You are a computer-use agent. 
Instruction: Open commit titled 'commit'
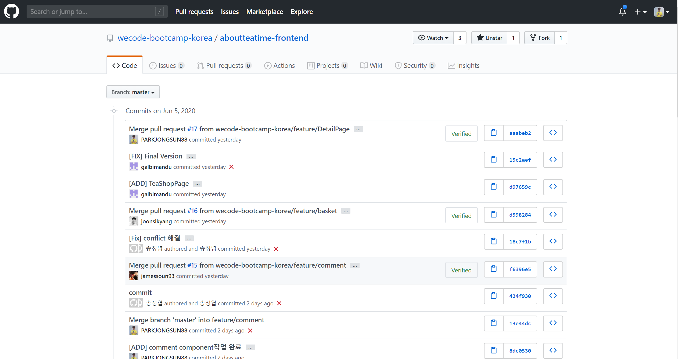(140, 293)
